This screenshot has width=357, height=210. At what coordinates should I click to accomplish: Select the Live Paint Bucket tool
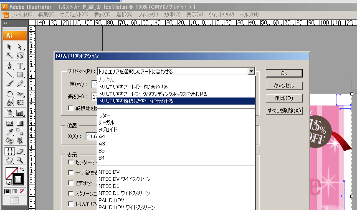pyautogui.click(x=9, y=140)
